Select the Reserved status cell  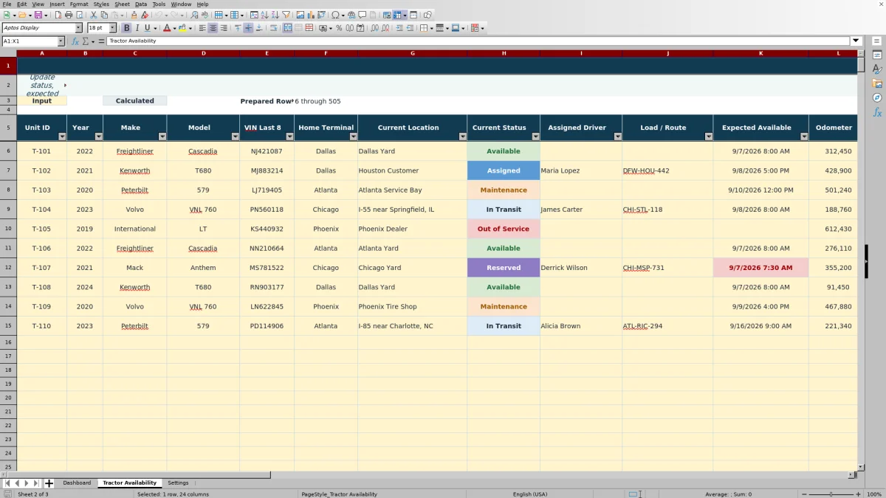pos(504,268)
